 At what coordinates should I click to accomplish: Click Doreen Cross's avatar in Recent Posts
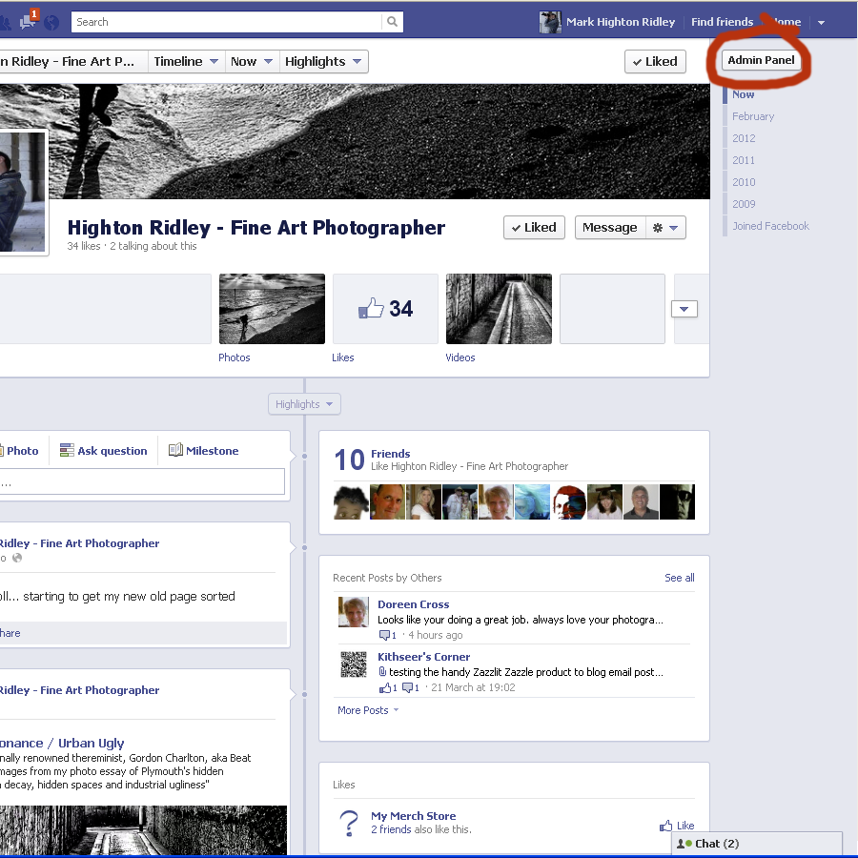click(353, 612)
